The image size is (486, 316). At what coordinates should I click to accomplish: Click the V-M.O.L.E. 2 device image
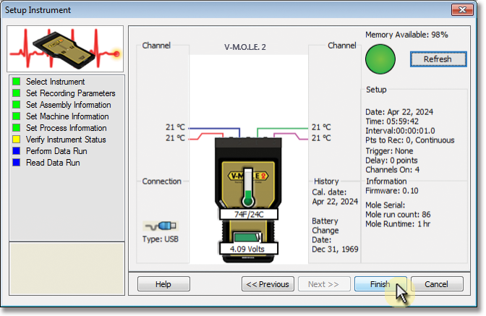pyautogui.click(x=248, y=200)
